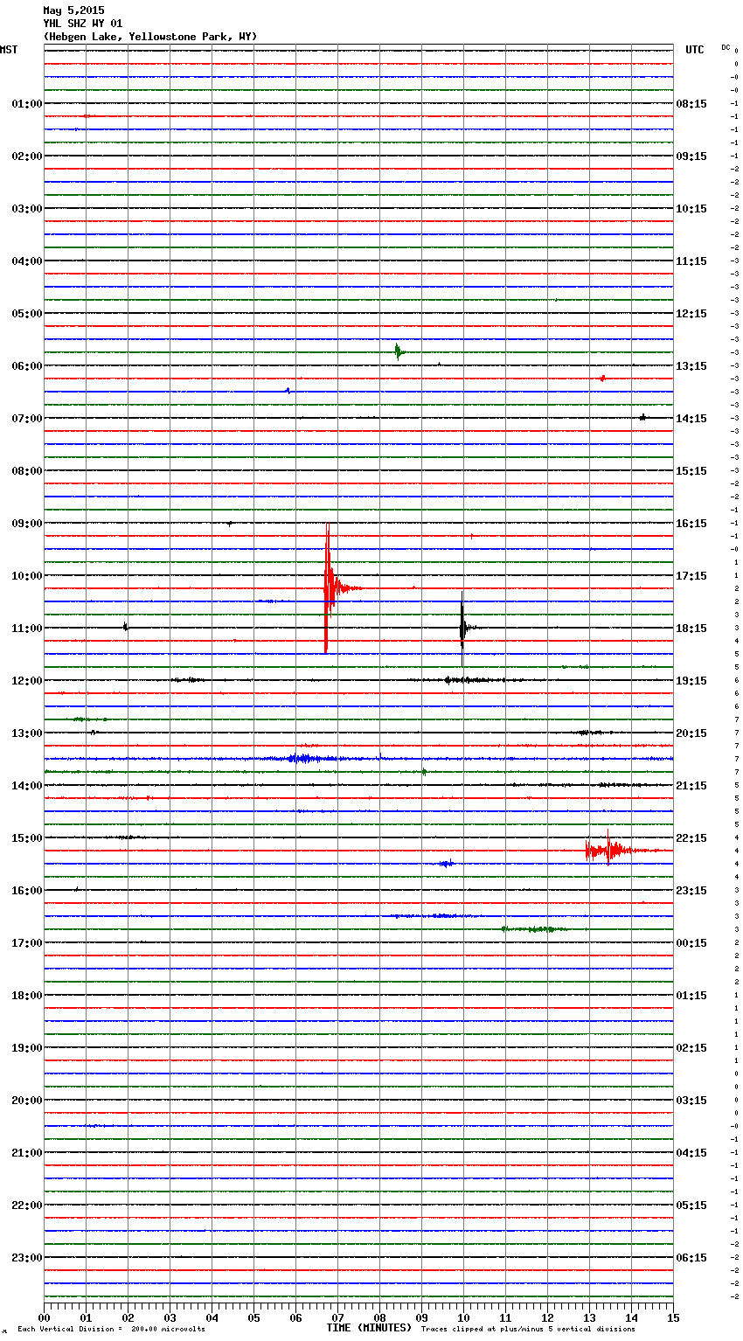Viewport: 743px width, 1341px height.
Task: Click the minute tick label '10'
Action: 463,1318
